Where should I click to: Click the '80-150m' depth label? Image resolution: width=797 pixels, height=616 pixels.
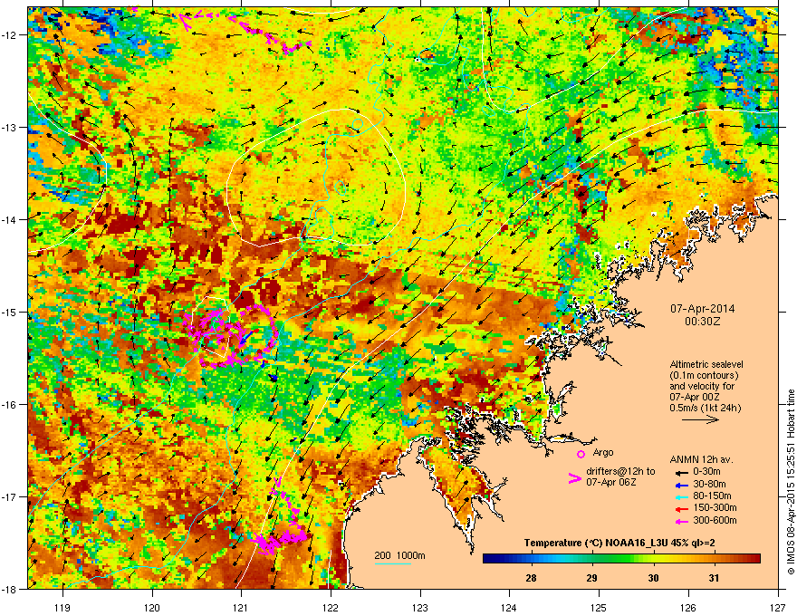(x=712, y=496)
